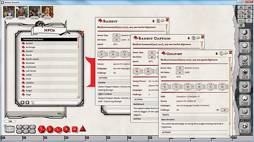Toggle the lock on the Cultist sheet
Image resolution: width=254 pixels, height=142 pixels.
click(217, 53)
